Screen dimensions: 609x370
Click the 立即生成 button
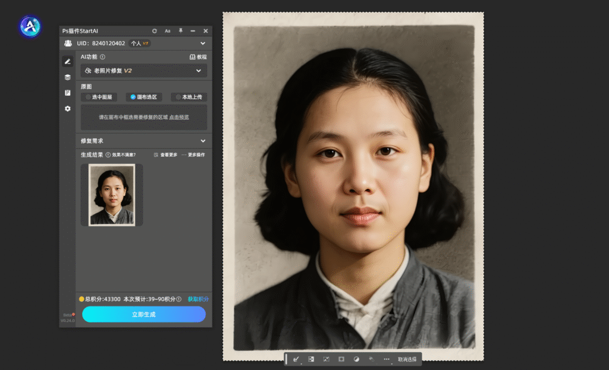click(x=144, y=314)
